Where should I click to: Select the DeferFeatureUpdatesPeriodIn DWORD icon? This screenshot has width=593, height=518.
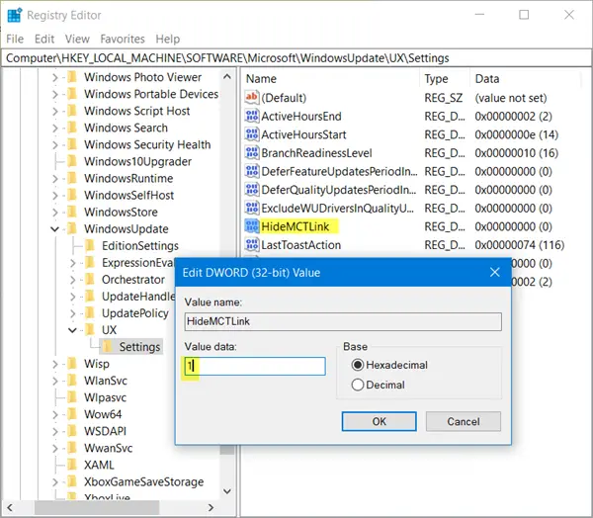click(252, 171)
